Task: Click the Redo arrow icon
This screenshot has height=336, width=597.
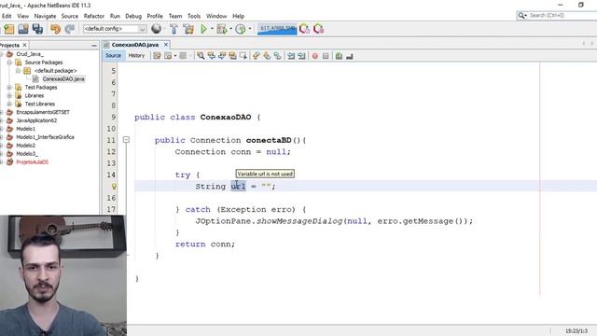Action: [70, 29]
